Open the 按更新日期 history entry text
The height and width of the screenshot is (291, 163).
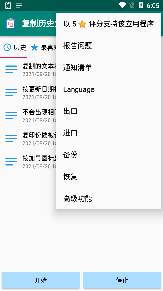pos(39,89)
